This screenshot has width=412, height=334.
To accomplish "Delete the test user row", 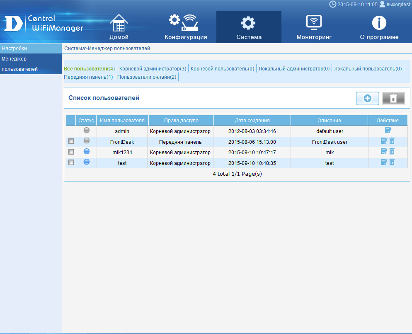I will coord(392,162).
